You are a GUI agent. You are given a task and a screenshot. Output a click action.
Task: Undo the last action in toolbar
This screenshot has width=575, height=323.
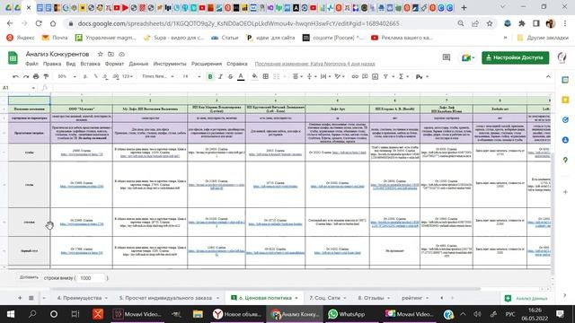point(15,76)
